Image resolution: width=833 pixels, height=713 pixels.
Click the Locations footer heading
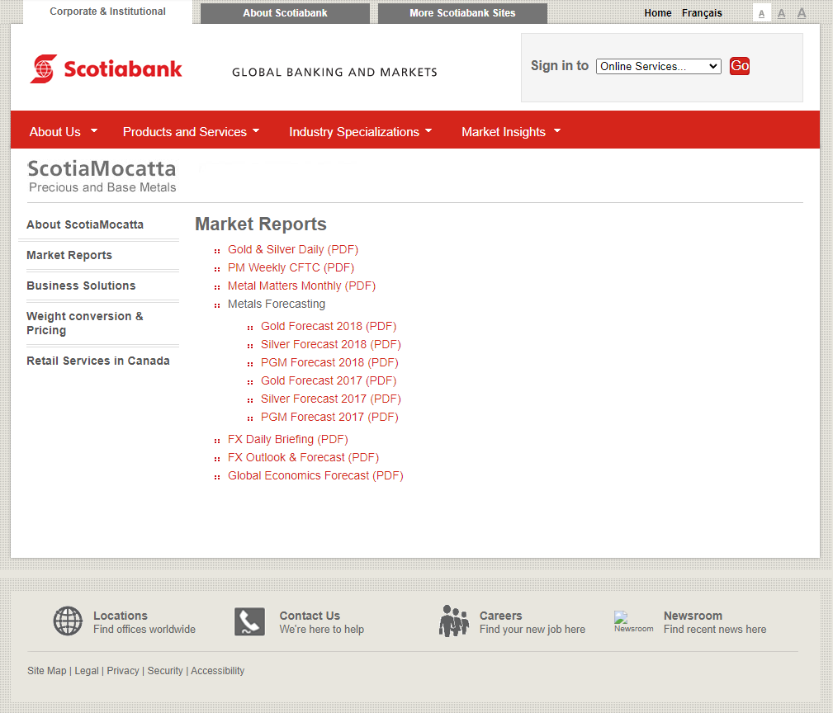click(121, 616)
